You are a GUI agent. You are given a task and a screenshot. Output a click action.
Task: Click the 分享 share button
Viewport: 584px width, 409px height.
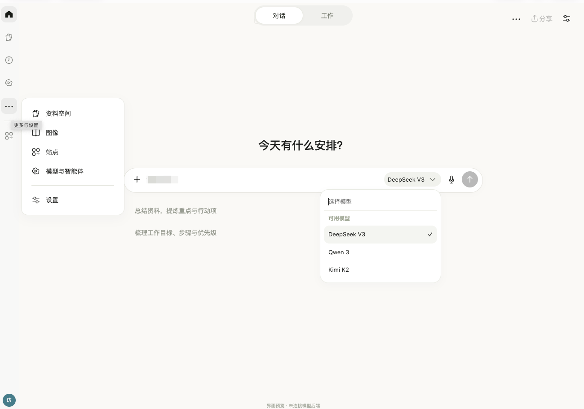point(542,19)
